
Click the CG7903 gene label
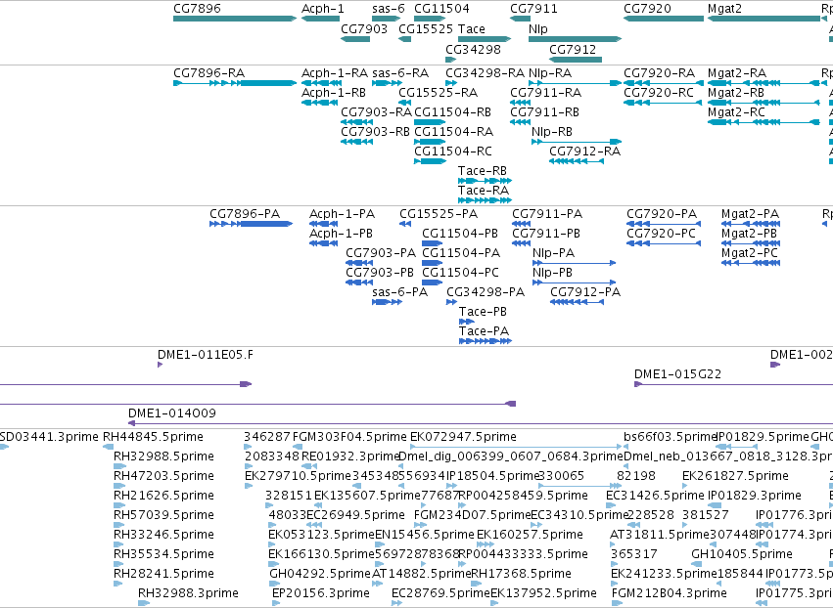point(364,28)
